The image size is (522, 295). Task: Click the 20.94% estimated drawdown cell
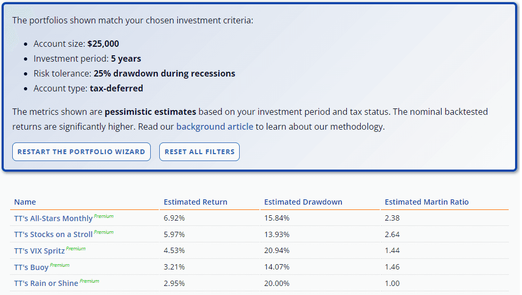[x=277, y=250]
